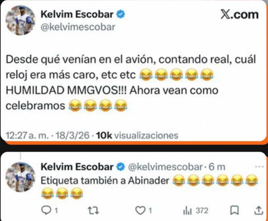Share the reply via upload icon
The image size is (268, 221).
tap(258, 210)
